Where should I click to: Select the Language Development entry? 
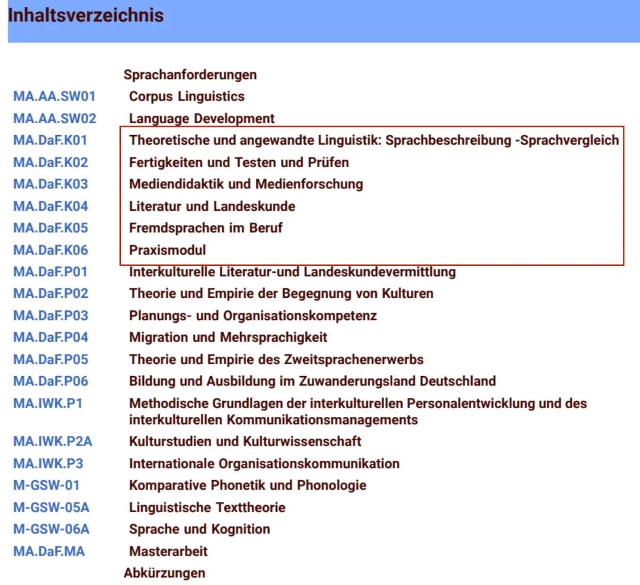pyautogui.click(x=201, y=118)
